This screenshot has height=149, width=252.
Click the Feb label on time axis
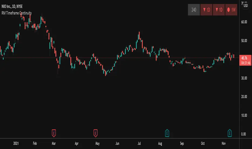click(35, 143)
